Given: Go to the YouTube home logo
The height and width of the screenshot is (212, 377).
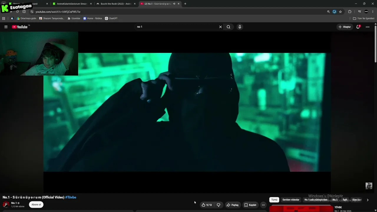Looking at the screenshot, I should pyautogui.click(x=20, y=27).
